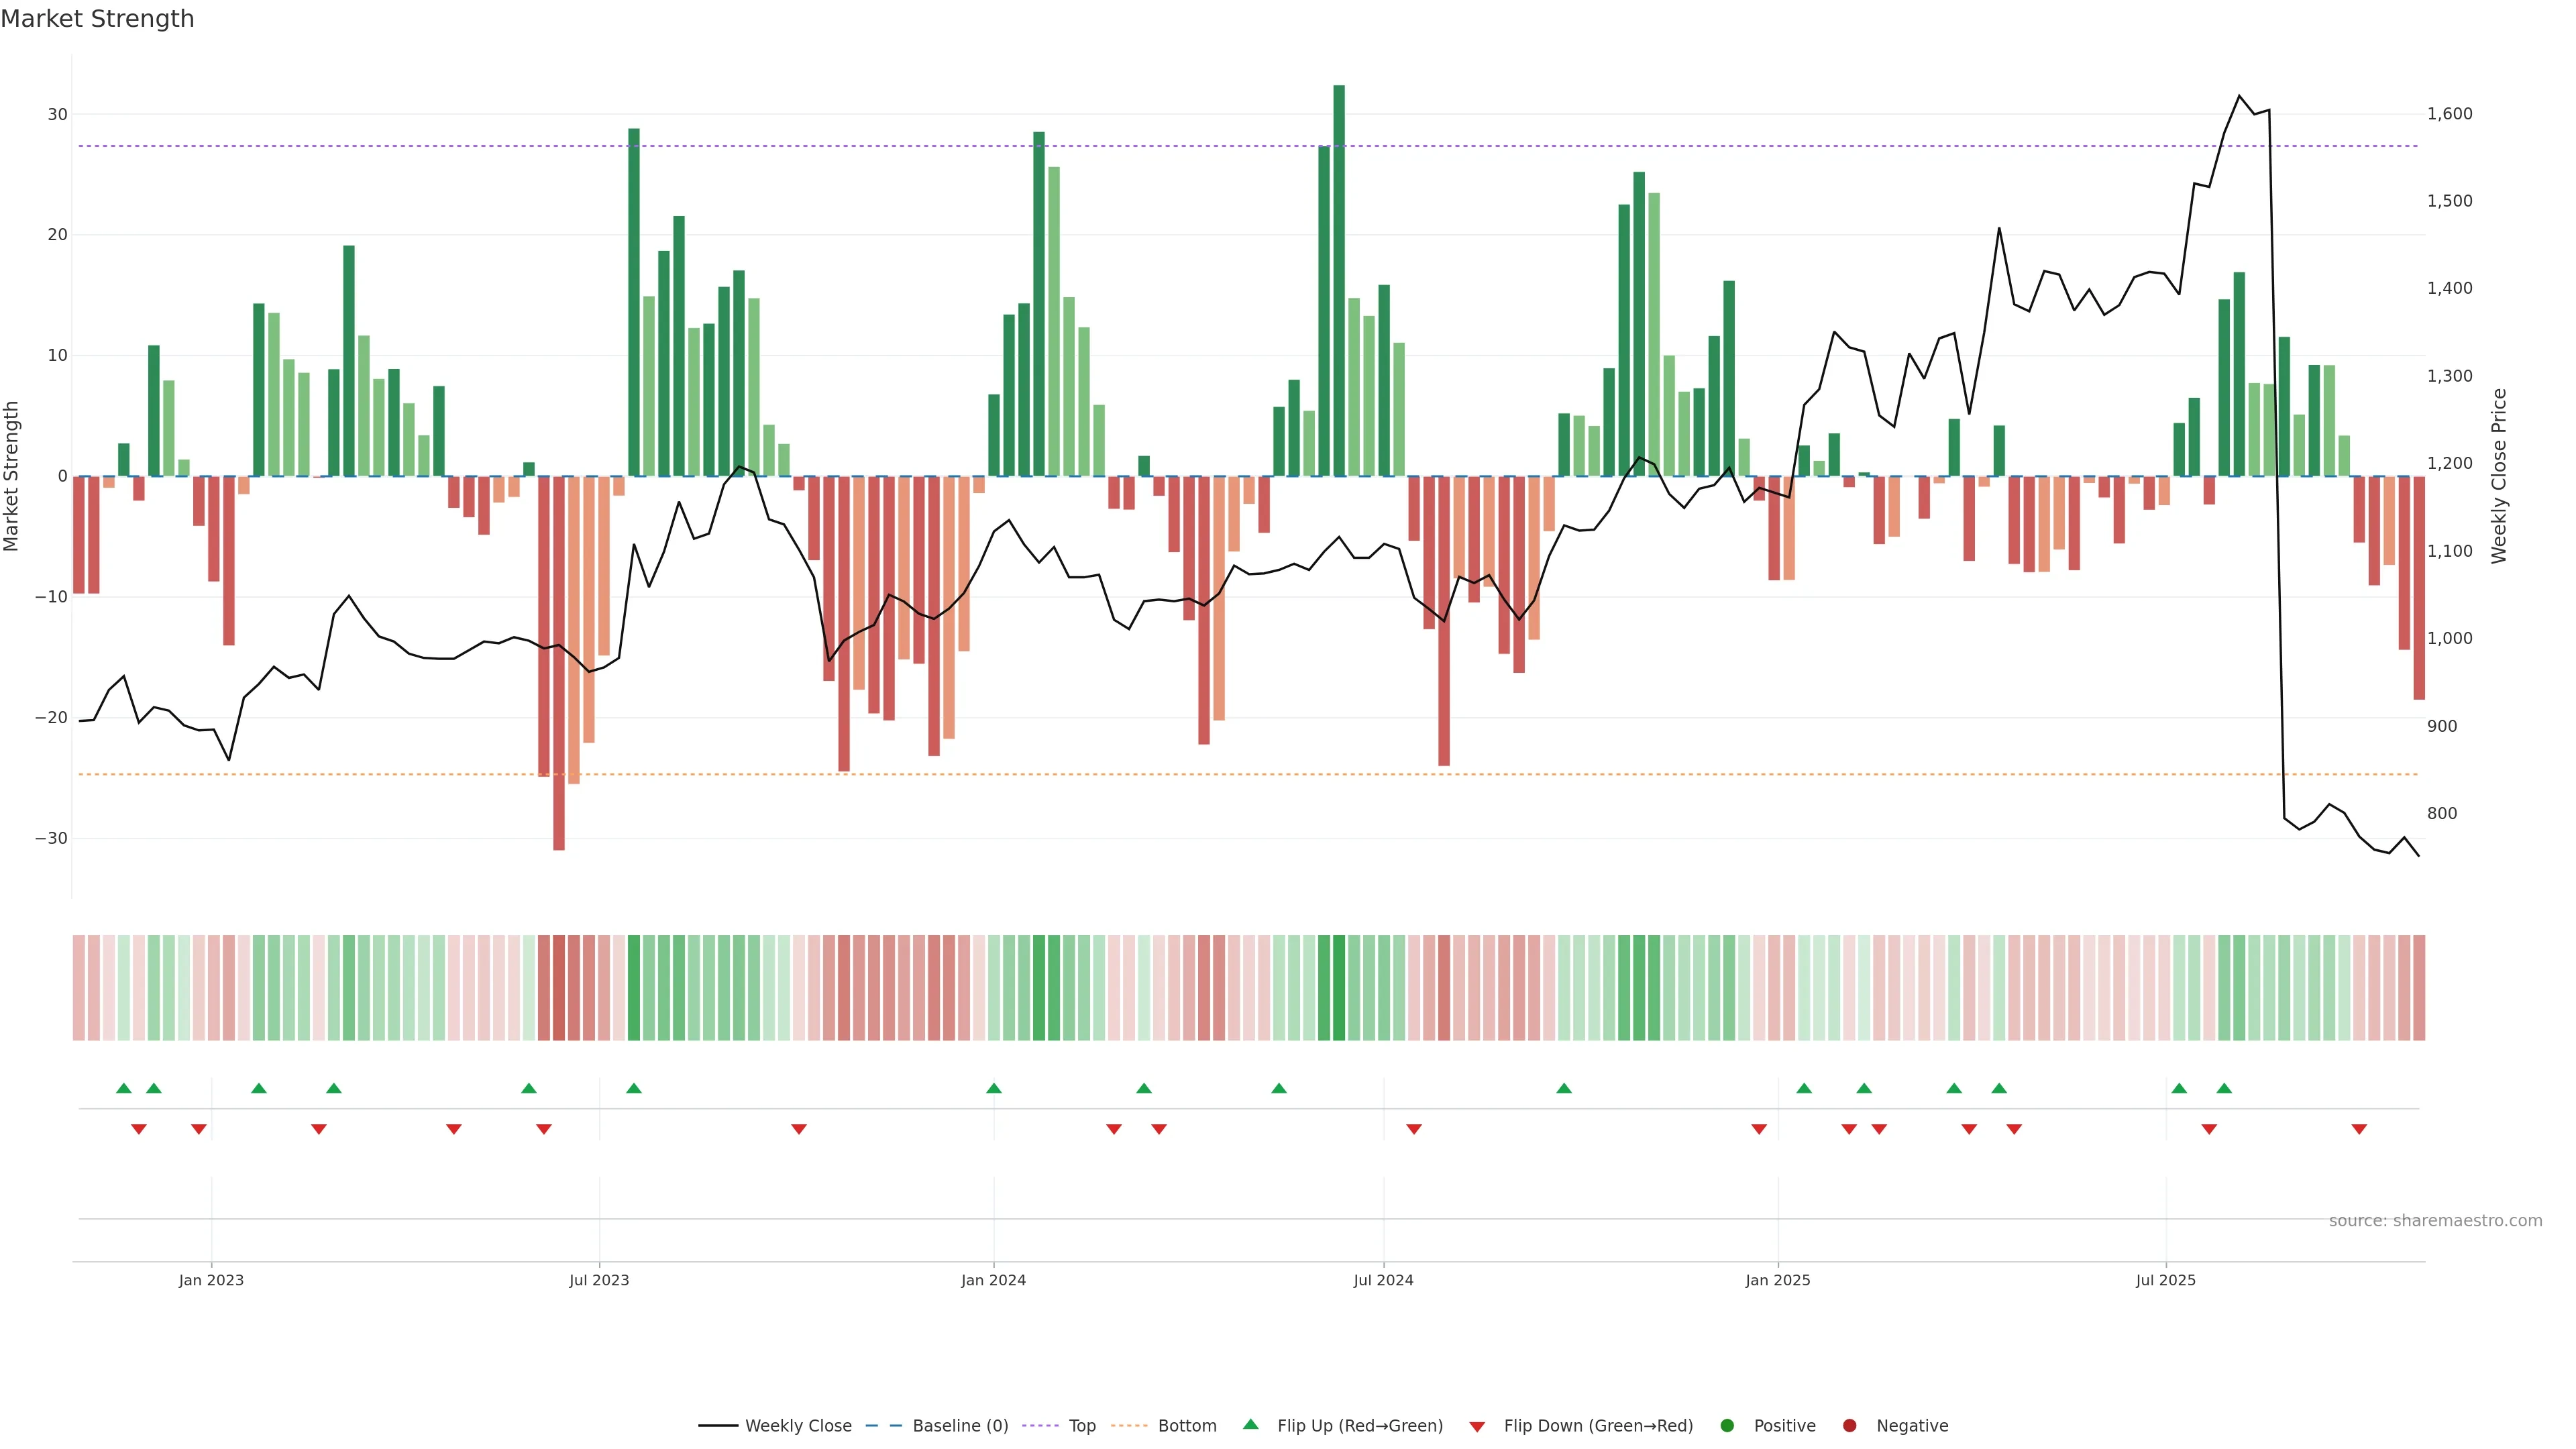2576x1449 pixels.
Task: Click the green Flip Up legend triangle
Action: point(1250,1424)
